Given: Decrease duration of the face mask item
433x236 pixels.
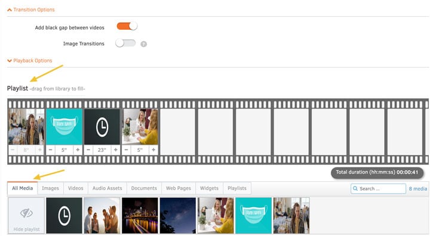Looking at the screenshot, I should (51, 150).
